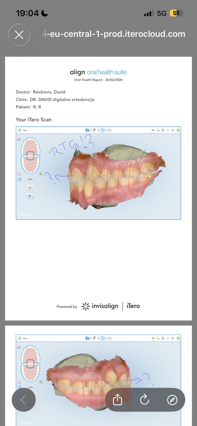Screen dimensions: 197x426
Task: Click the Clinic: DR. DAVID digitalna ortodoncija line
Action: [55, 100]
